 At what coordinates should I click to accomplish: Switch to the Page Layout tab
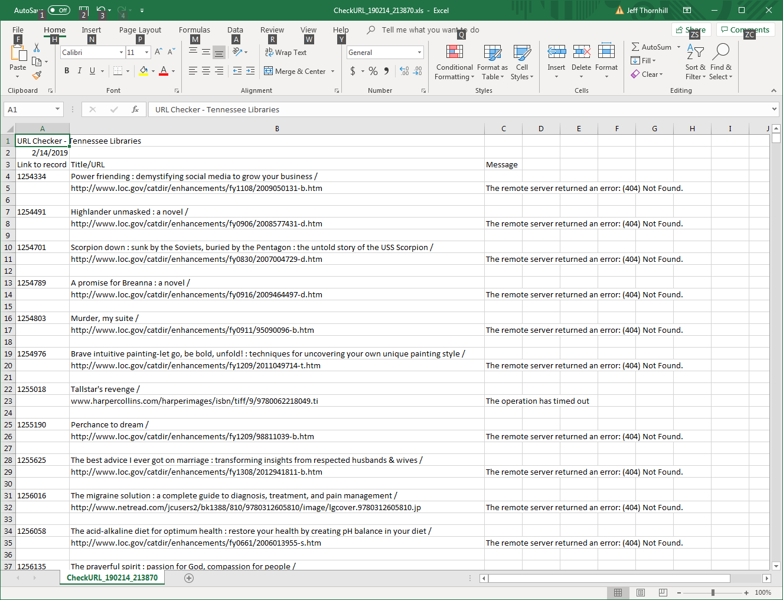[140, 30]
